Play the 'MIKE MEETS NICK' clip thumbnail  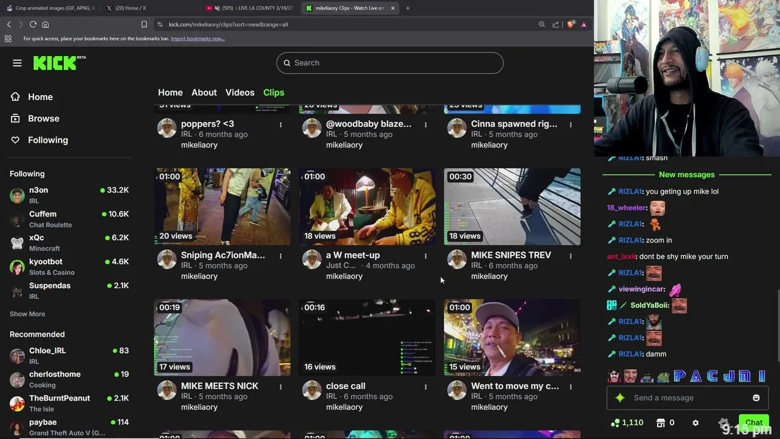[x=222, y=337]
